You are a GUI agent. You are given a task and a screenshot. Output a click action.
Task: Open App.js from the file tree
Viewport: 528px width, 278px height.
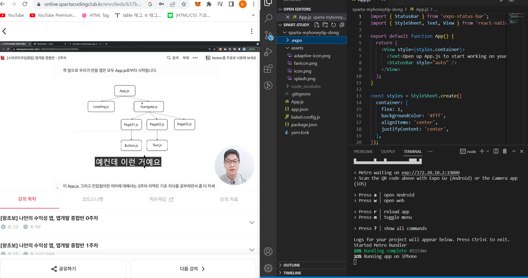pyautogui.click(x=297, y=102)
